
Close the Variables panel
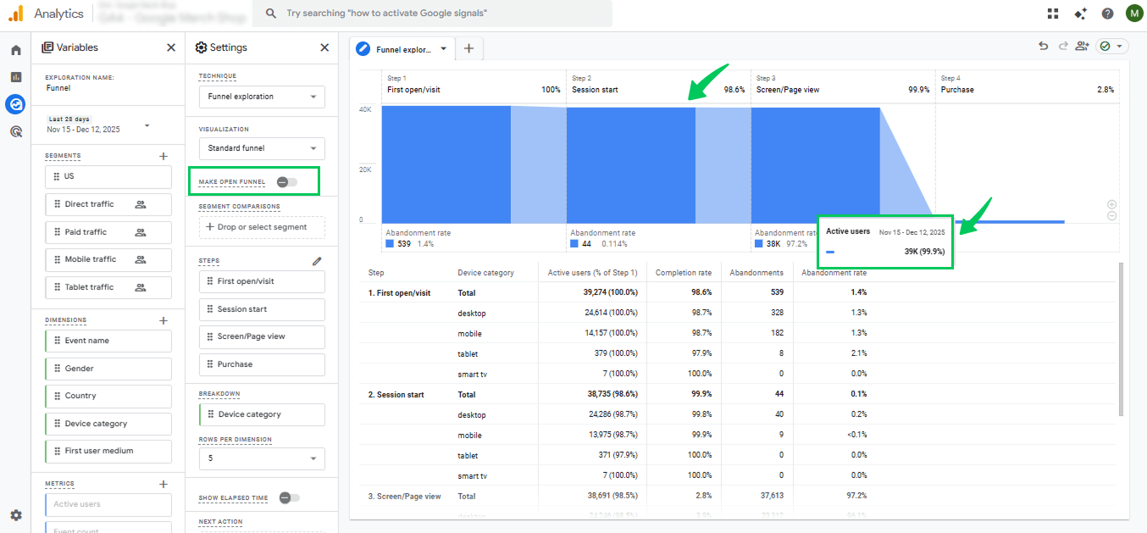coord(171,48)
